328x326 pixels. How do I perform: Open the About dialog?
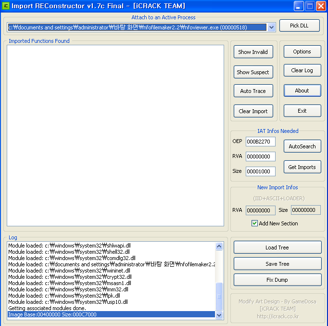pos(303,91)
